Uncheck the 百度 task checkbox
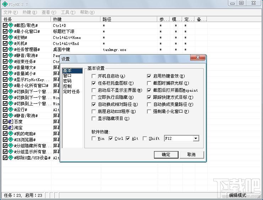 [5, 122]
